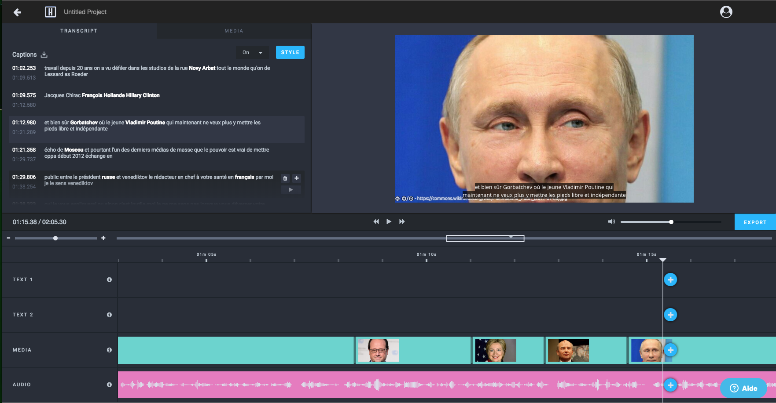Fast forward with the double-right arrows
776x403 pixels.
click(402, 221)
